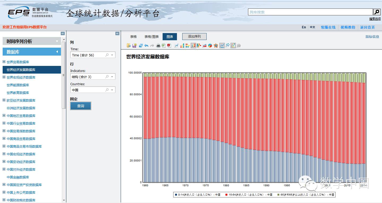Click the 查询 query button
382x203 pixels.
pos(81,106)
